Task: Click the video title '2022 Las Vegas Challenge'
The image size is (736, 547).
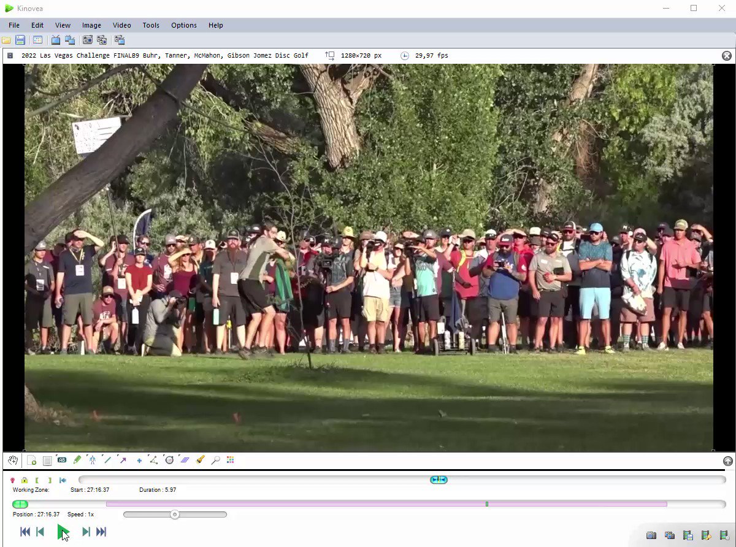Action: point(66,55)
